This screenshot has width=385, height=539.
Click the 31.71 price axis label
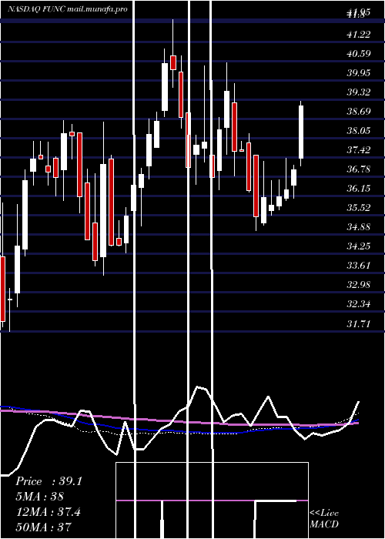[359, 323]
